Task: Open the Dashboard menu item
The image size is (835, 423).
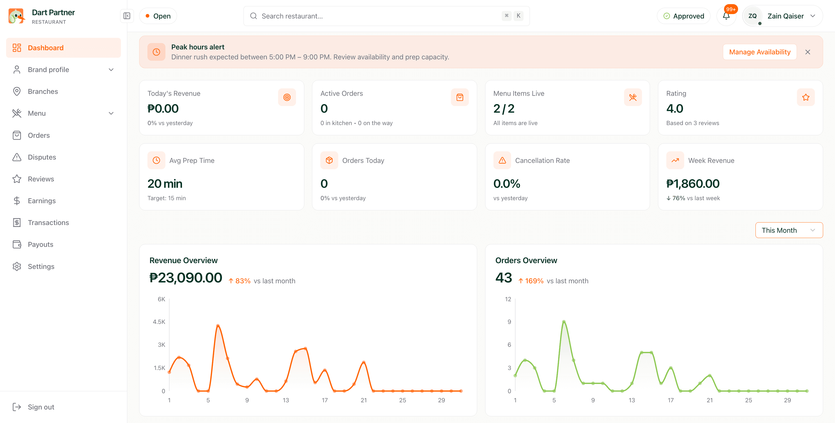Action: tap(64, 48)
